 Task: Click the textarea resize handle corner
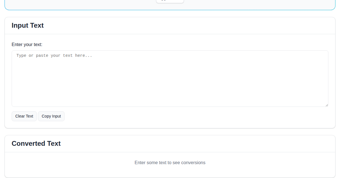click(327, 105)
